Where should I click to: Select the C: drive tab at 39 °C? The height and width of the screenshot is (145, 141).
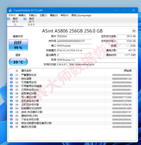click(x=15, y=22)
